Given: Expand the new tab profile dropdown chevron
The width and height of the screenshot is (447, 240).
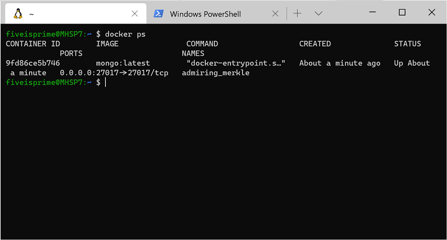Looking at the screenshot, I should 318,13.
